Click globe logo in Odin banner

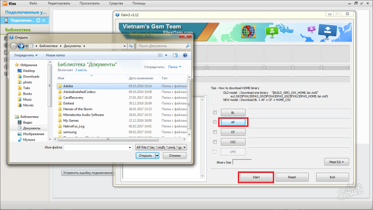(x=249, y=31)
